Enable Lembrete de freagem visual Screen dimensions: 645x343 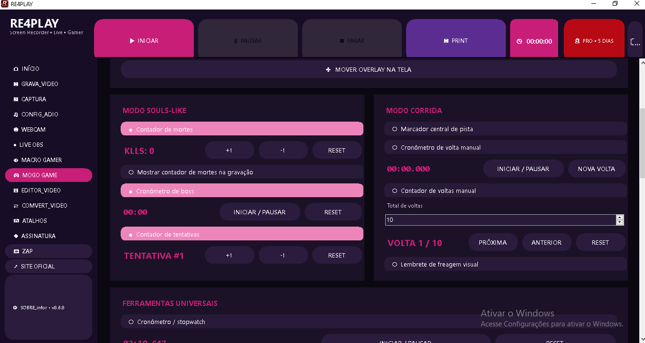click(x=506, y=264)
